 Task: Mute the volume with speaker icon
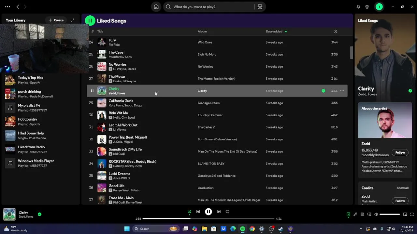(x=376, y=214)
